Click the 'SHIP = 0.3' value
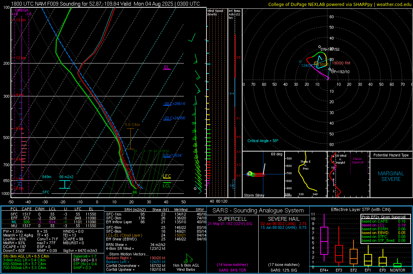 point(82,268)
